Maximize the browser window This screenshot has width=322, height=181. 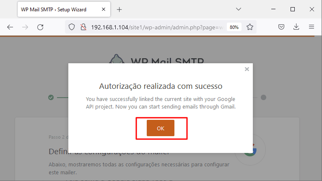point(293,9)
